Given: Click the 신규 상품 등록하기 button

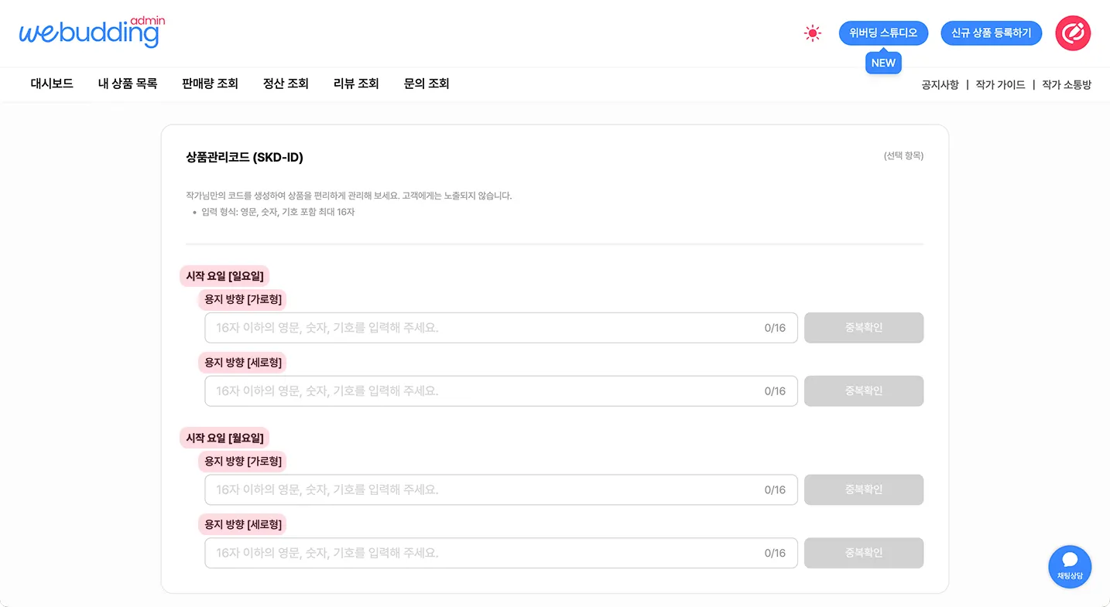Looking at the screenshot, I should click(x=991, y=33).
